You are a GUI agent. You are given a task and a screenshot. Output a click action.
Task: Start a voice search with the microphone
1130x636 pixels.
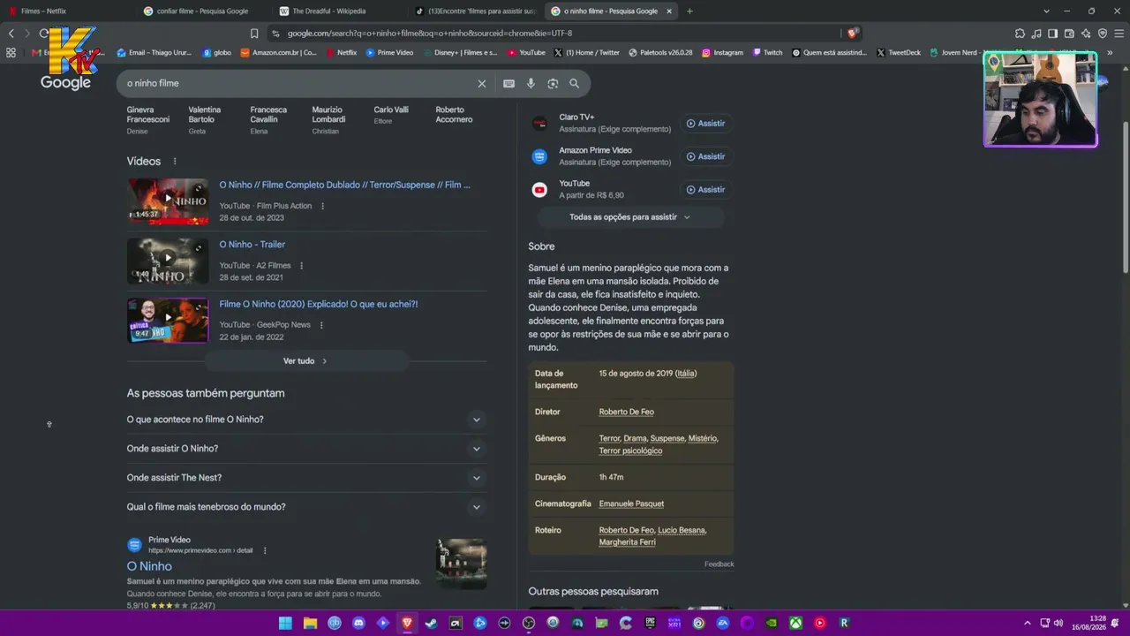(x=531, y=83)
